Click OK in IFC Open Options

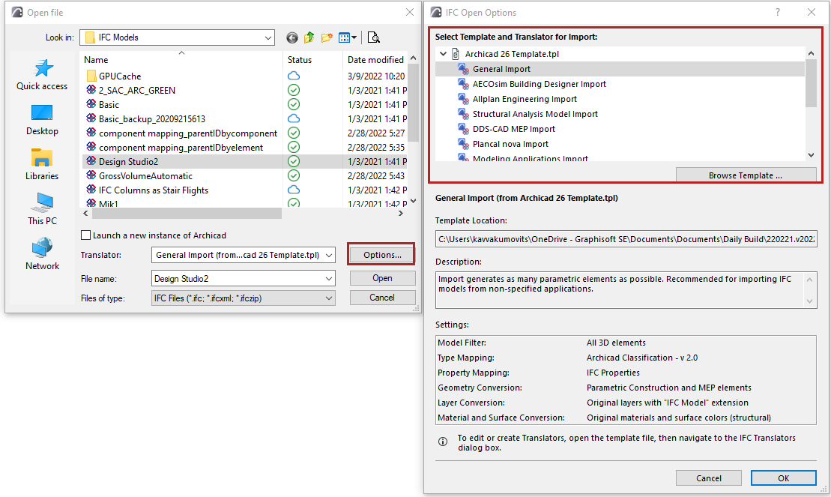click(x=783, y=478)
